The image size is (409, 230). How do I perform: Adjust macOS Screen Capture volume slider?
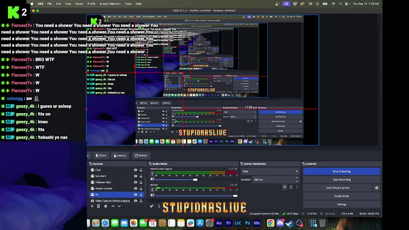pos(195,180)
